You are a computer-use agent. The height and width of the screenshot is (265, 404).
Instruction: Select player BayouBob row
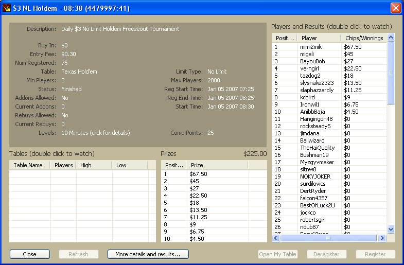click(x=329, y=61)
